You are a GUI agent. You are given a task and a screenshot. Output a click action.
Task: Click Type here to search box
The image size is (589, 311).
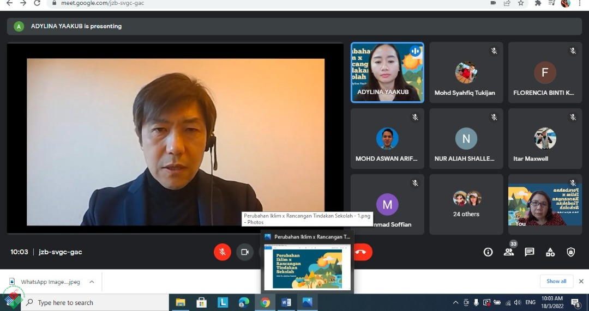pyautogui.click(x=96, y=302)
